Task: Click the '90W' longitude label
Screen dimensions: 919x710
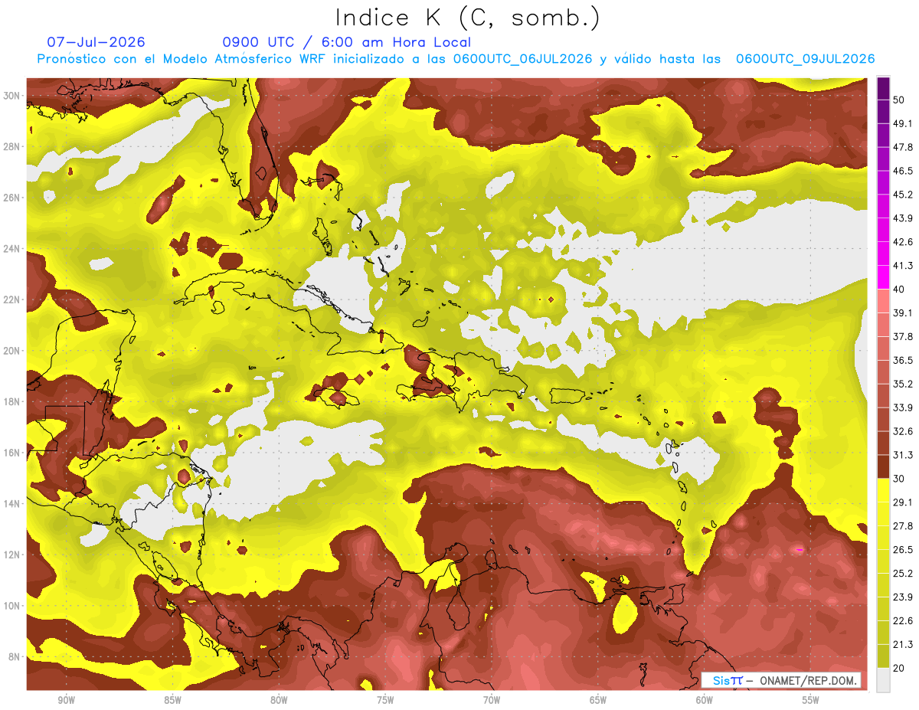Action: click(67, 700)
